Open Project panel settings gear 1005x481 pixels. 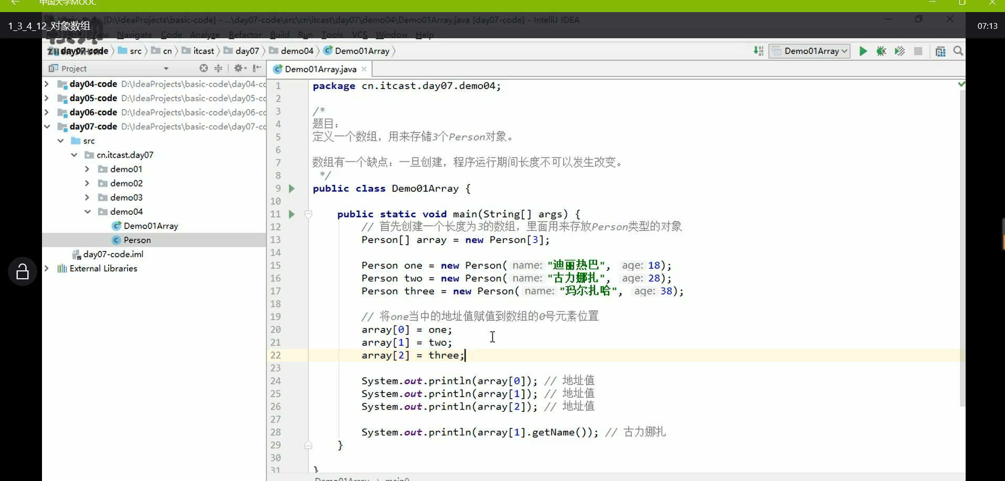pos(240,68)
